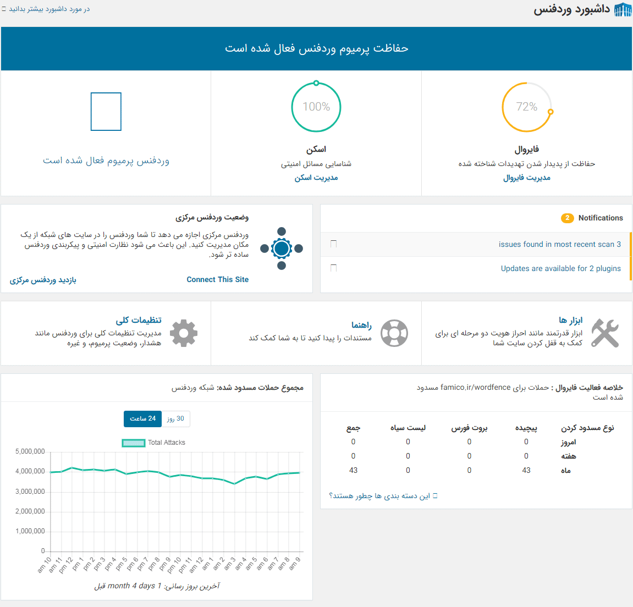
Task: Open '3 issues found in most recent scan'
Action: (x=560, y=244)
